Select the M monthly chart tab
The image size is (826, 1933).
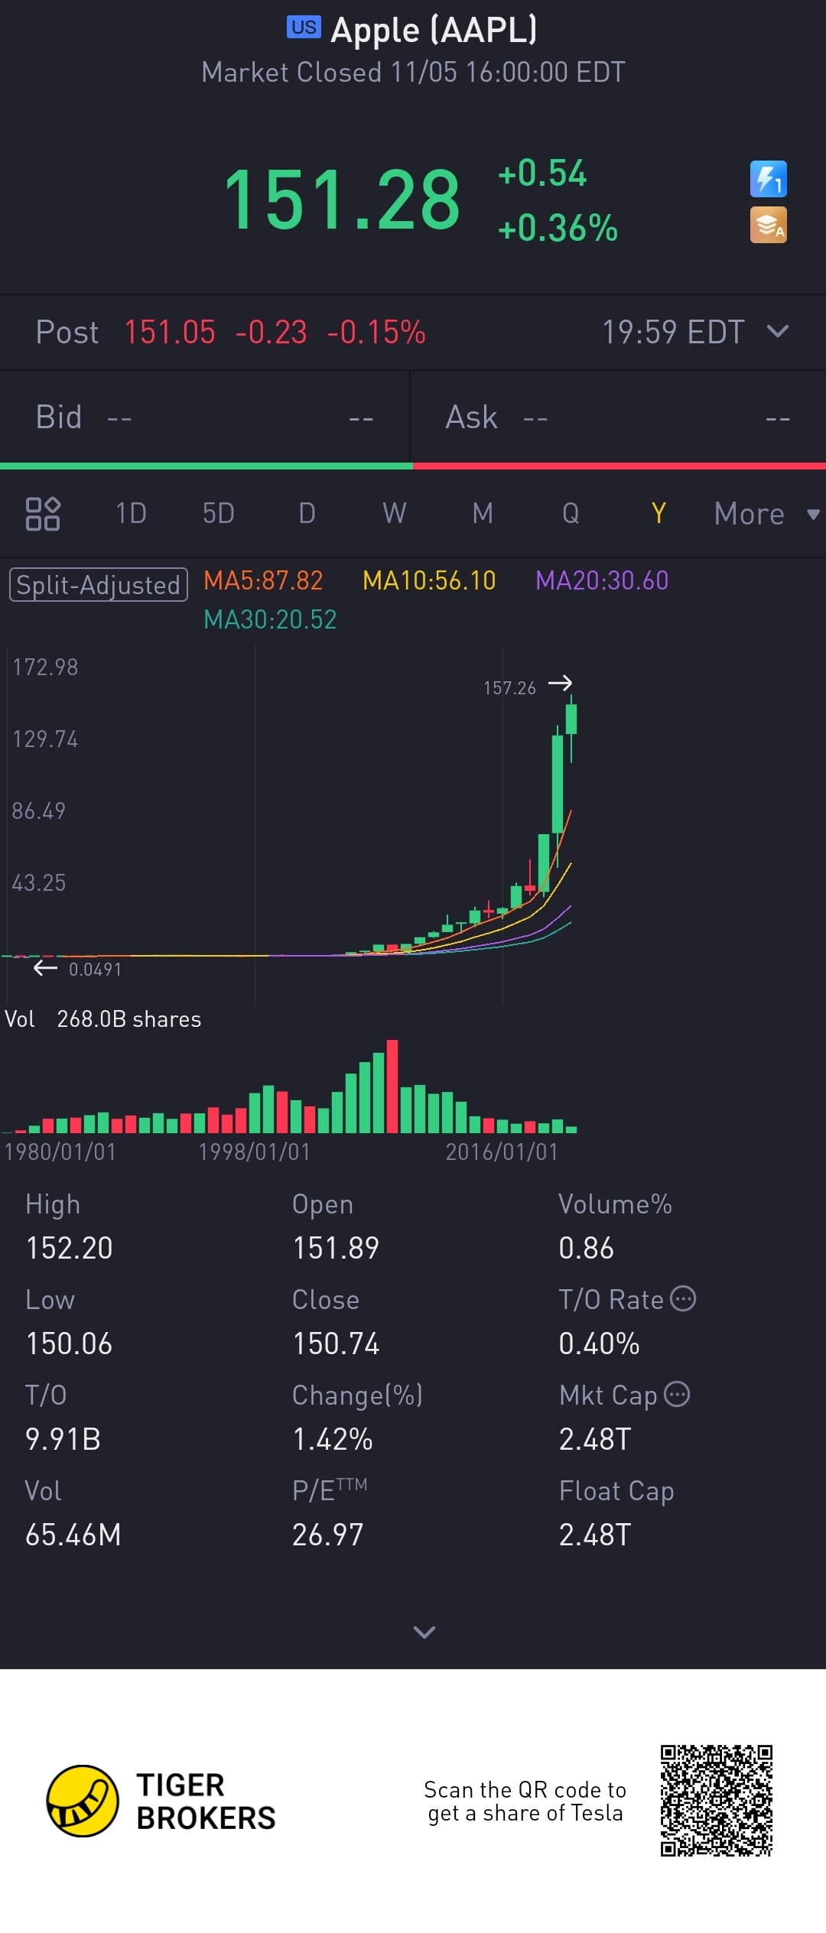click(483, 513)
